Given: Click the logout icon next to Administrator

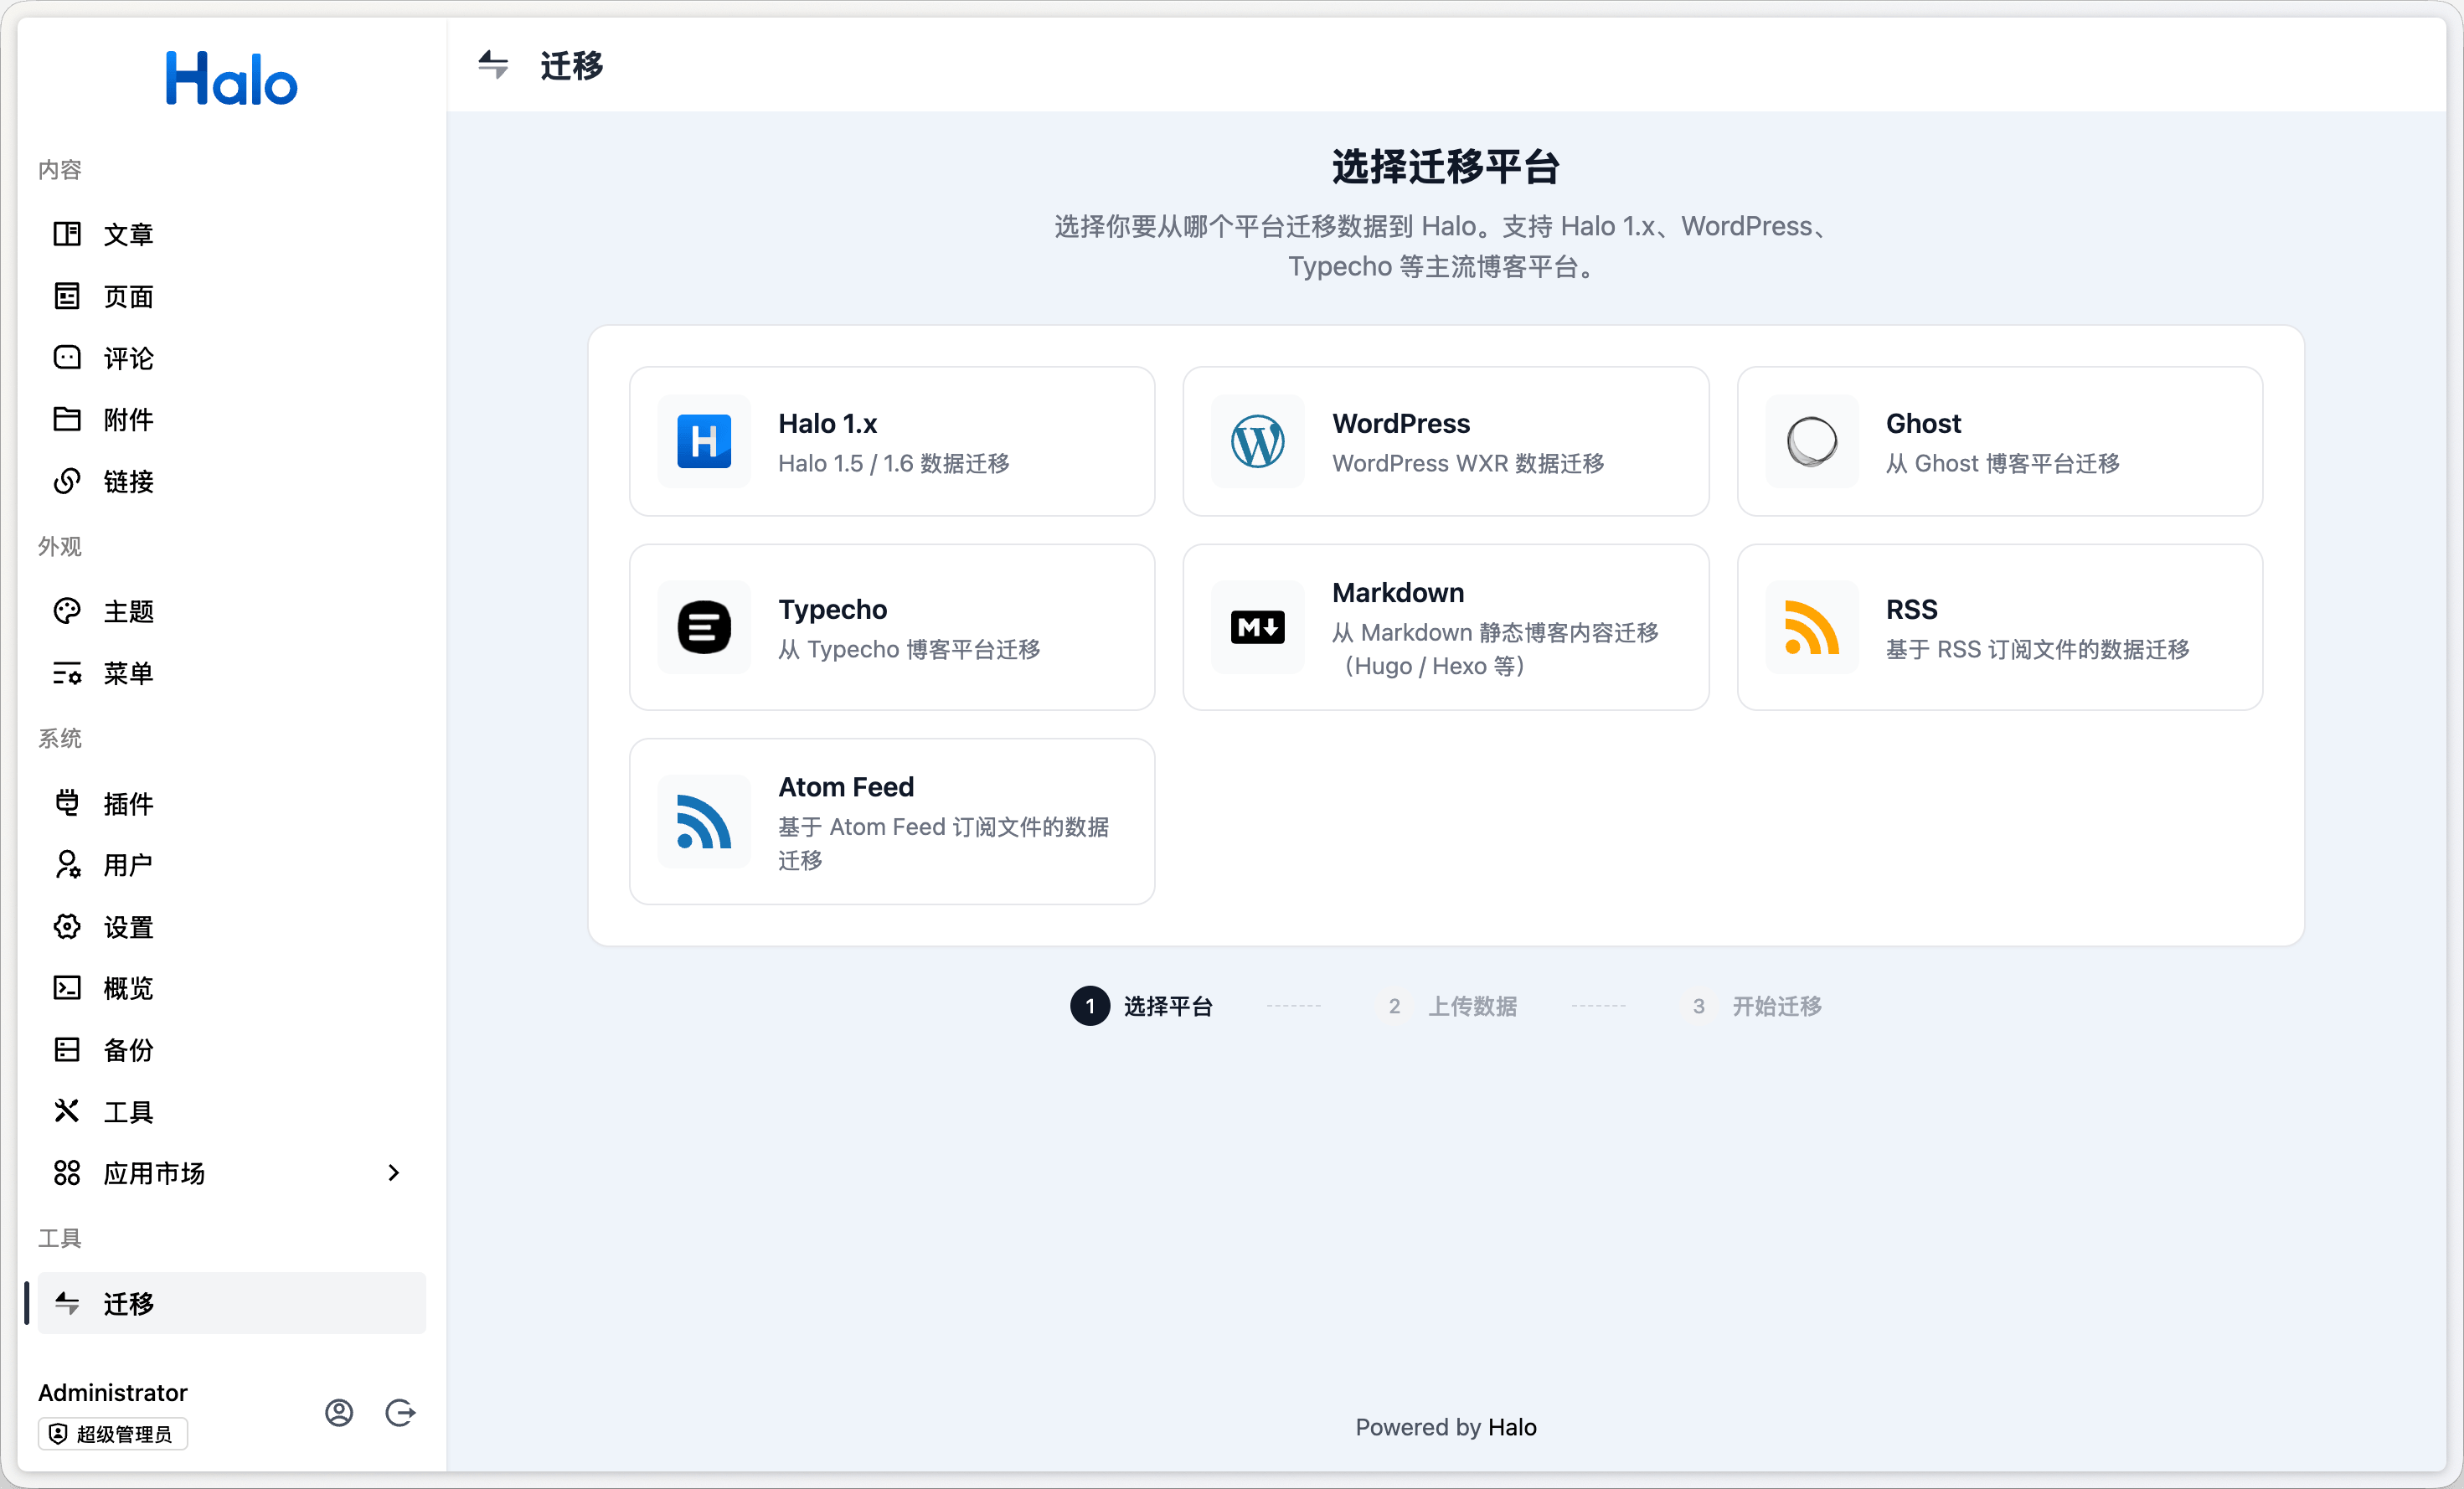Looking at the screenshot, I should [x=400, y=1412].
